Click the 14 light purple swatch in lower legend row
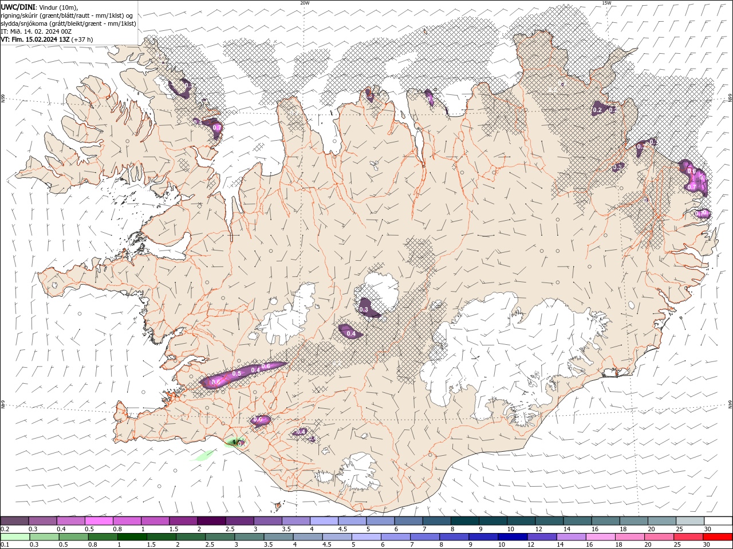Image resolution: width=733 pixels, height=549 pixels. [572, 537]
